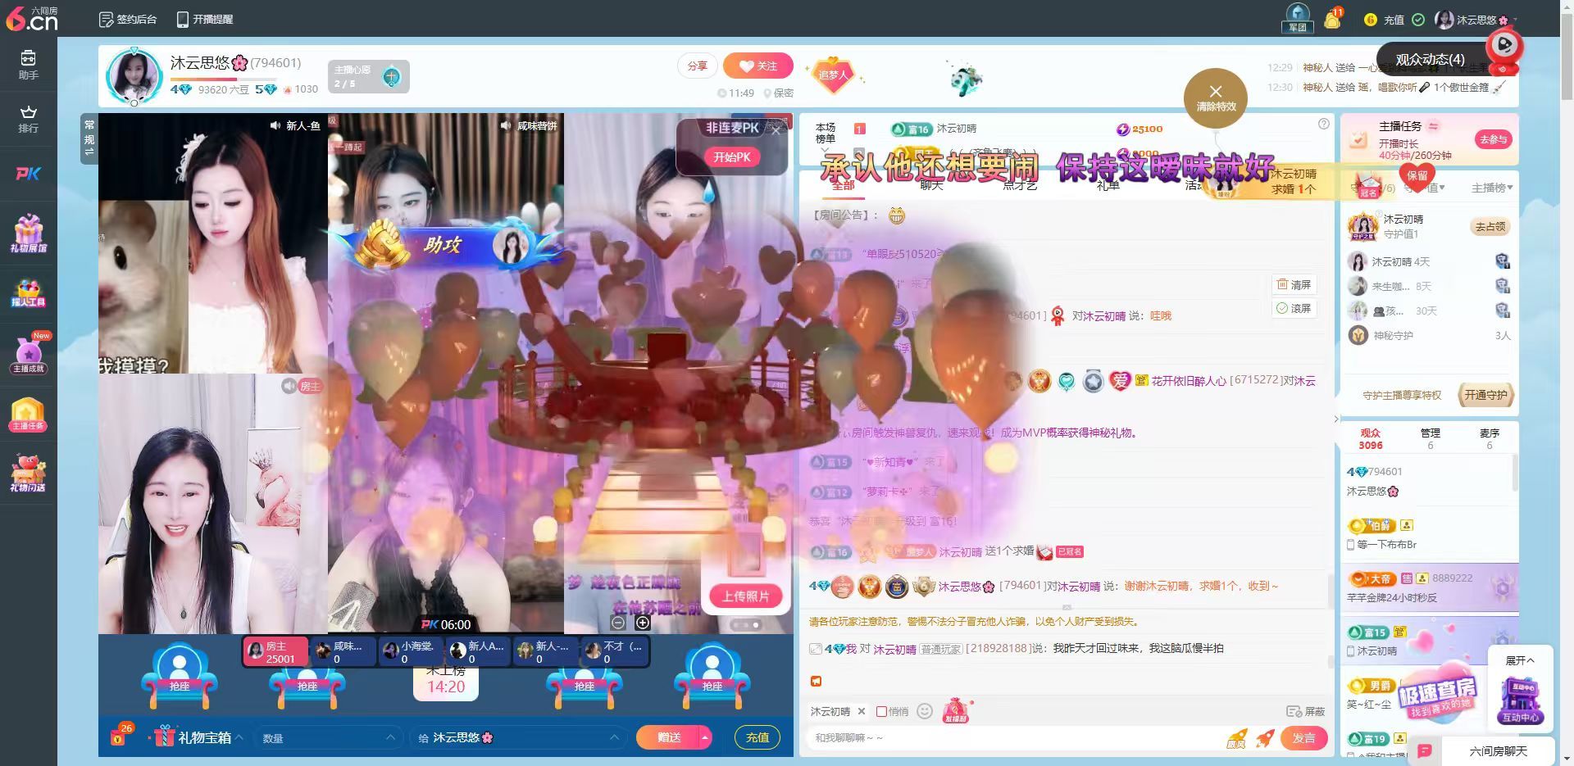
Task: Open the 礼物闪送 gift delivery icon
Action: pyautogui.click(x=29, y=473)
